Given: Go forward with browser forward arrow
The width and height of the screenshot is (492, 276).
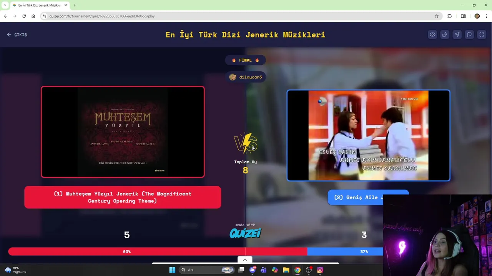Looking at the screenshot, I should 15,16.
